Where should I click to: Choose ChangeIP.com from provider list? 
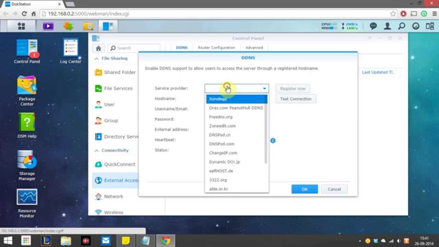(236, 153)
